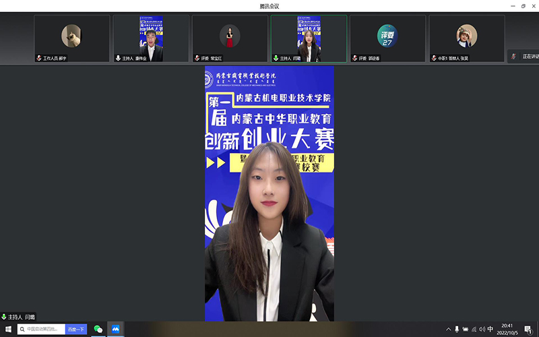Open the Windows Start menu
539x337 pixels.
coord(8,329)
